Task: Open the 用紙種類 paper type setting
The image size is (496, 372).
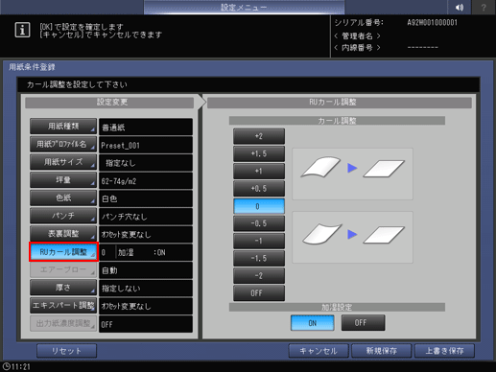Action: (x=63, y=127)
